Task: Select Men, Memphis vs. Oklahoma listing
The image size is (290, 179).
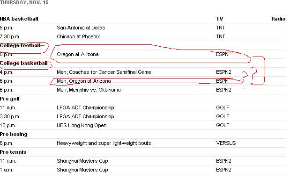Action: pos(89,90)
